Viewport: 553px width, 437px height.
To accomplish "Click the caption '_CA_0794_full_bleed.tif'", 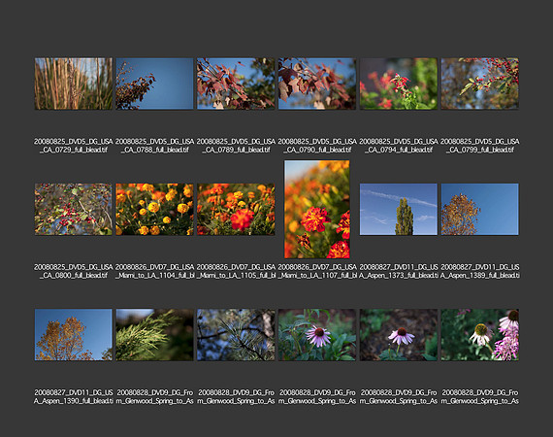I will click(x=399, y=150).
